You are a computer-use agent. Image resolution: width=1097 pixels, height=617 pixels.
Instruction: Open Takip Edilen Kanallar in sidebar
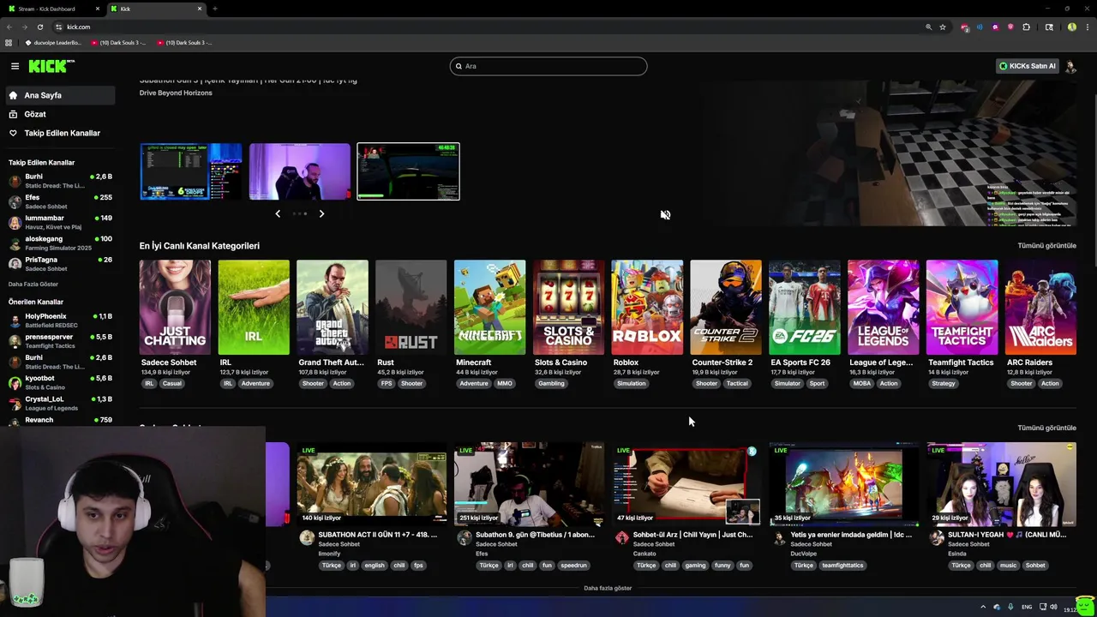[59, 133]
